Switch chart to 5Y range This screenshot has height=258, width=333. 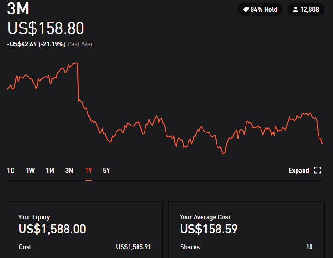106,170
